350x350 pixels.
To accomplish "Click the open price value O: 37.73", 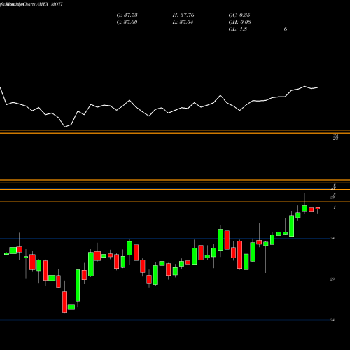I will [x=127, y=15].
